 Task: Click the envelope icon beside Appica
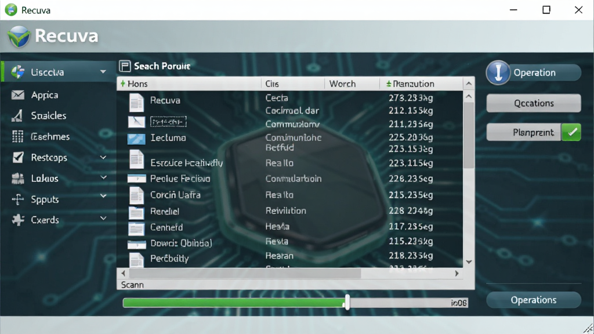[18, 95]
